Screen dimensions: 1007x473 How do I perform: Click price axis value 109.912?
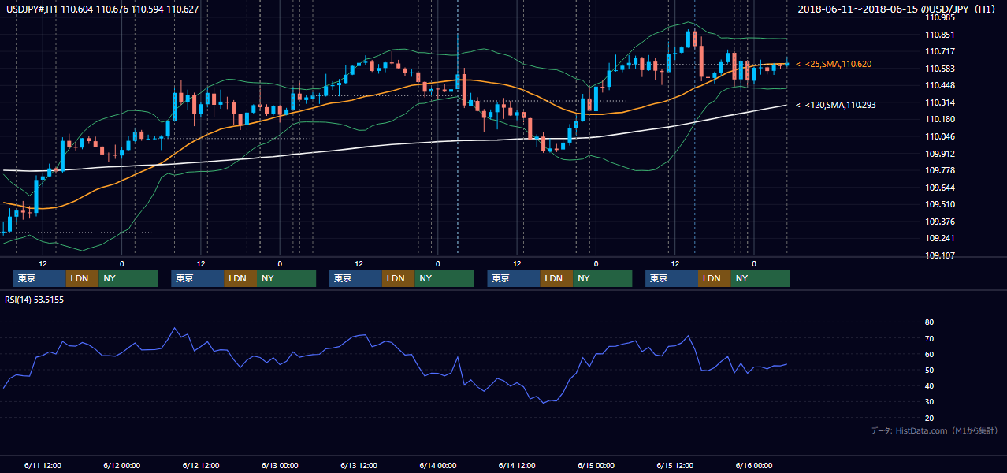939,154
